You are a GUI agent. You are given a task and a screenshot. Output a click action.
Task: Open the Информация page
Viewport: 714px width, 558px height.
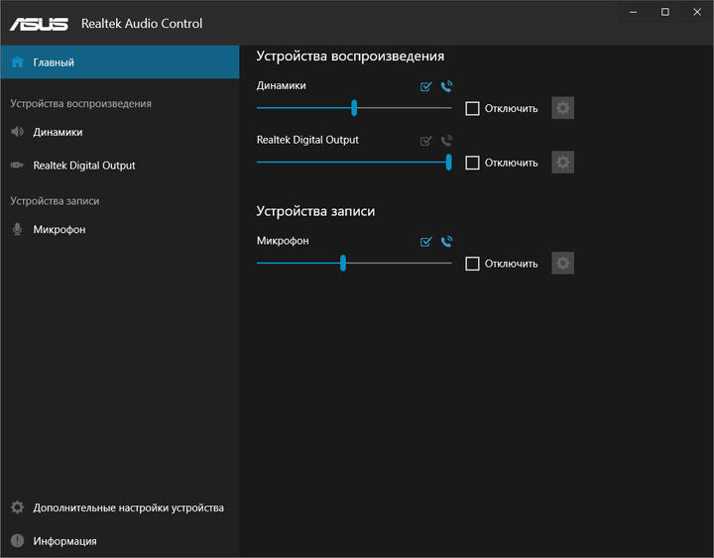64,541
